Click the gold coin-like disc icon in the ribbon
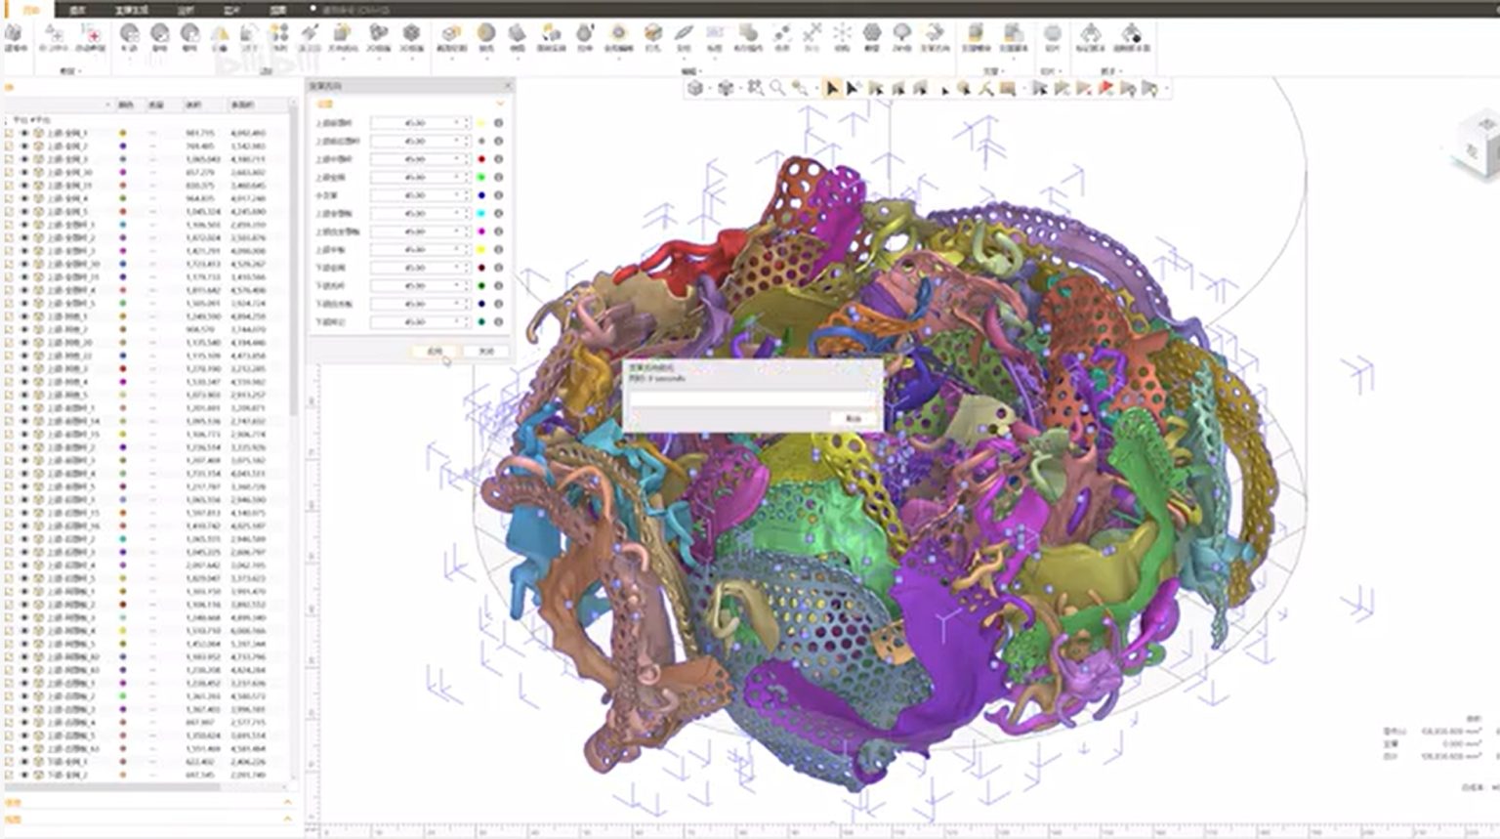 click(485, 33)
